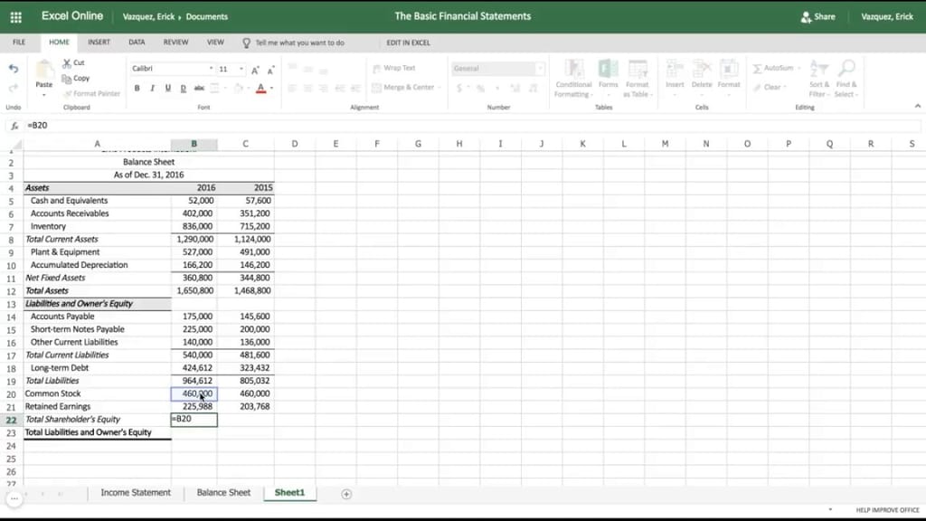Click the Vazquez, Erick breadcrumb link
Image resolution: width=926 pixels, height=521 pixels.
(x=148, y=17)
